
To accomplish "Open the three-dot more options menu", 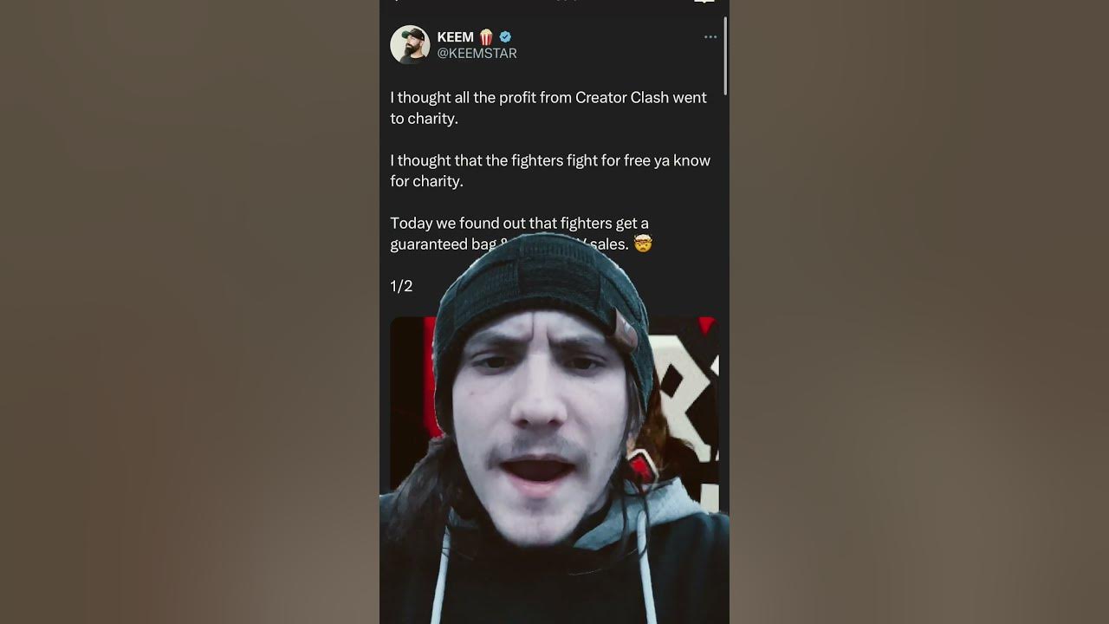I will [710, 37].
